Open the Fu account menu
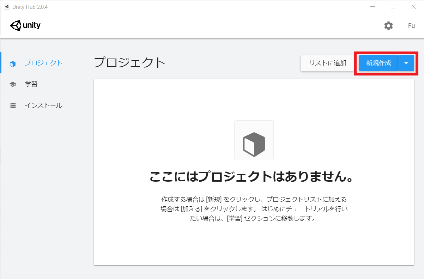The height and width of the screenshot is (279, 424). tap(411, 26)
